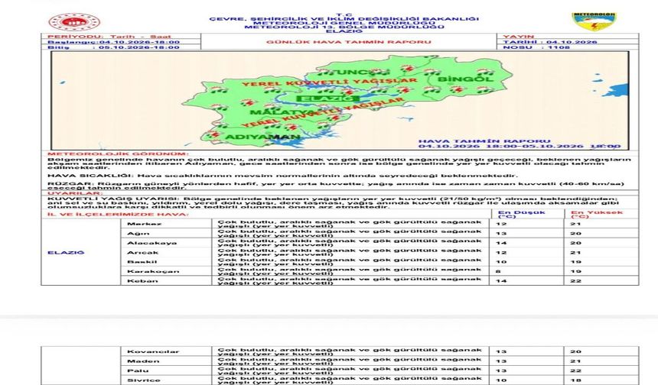The image size is (658, 385).
Task: Click the 'En Yüksek (°C)' column header
Action: click(x=597, y=214)
